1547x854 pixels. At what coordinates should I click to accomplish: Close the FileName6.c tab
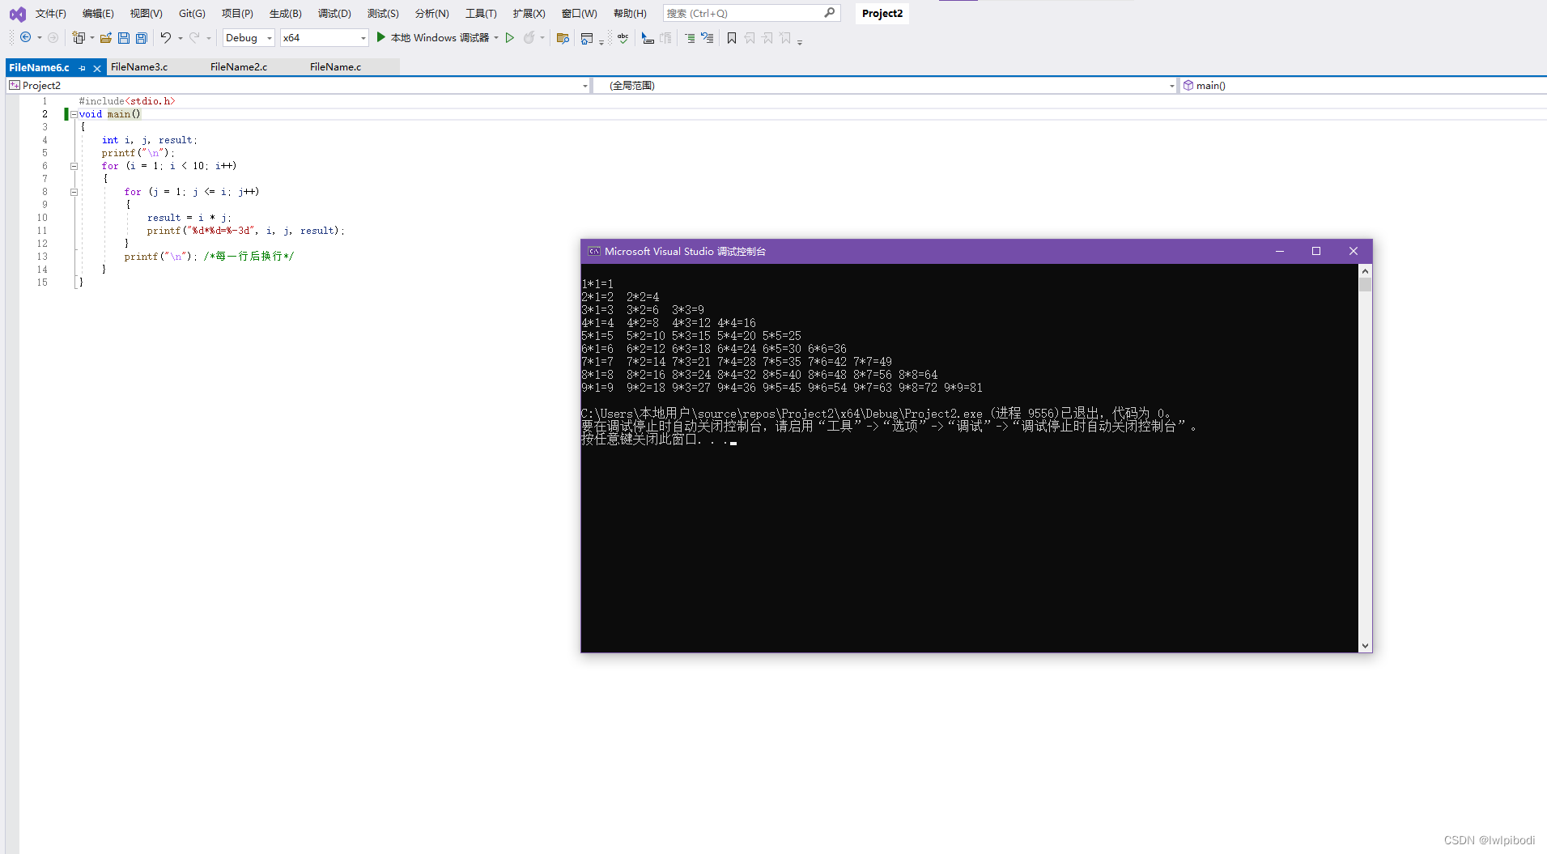[x=97, y=68]
